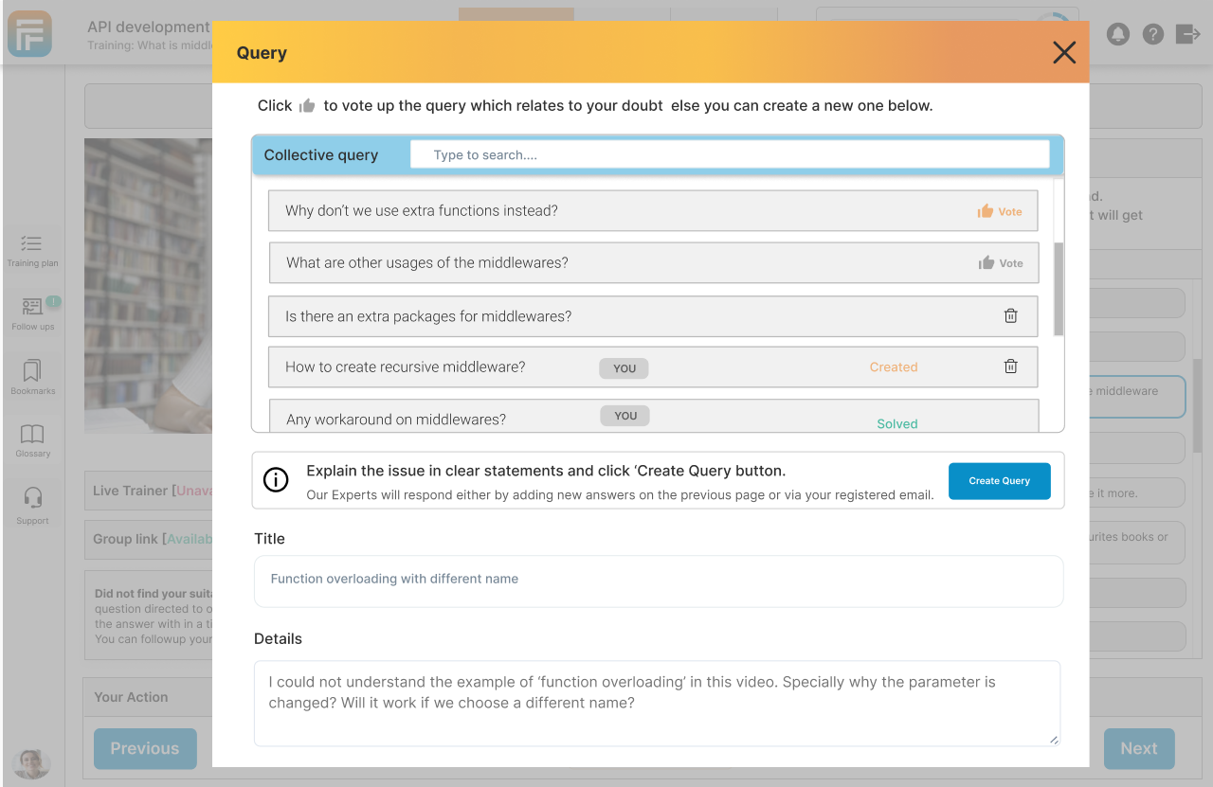This screenshot has width=1213, height=787.
Task: Open help with the question mark icon
Action: coord(1152,34)
